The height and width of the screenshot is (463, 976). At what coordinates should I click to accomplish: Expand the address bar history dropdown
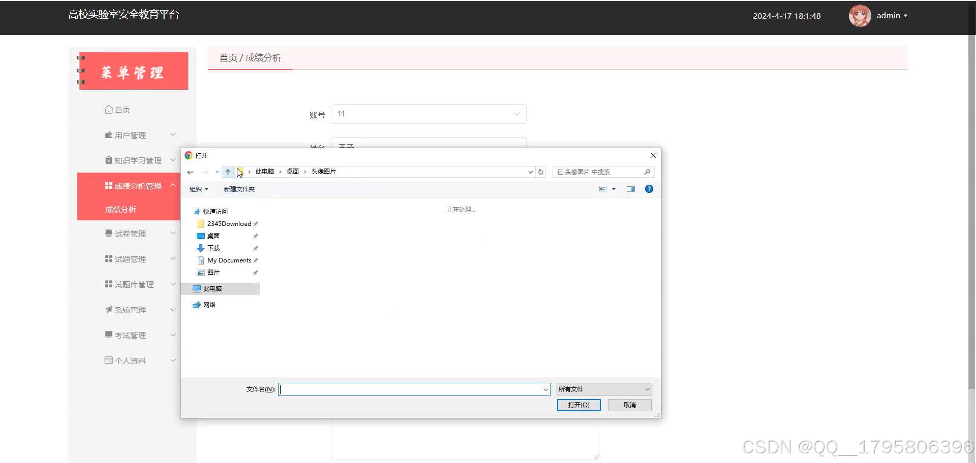point(531,172)
